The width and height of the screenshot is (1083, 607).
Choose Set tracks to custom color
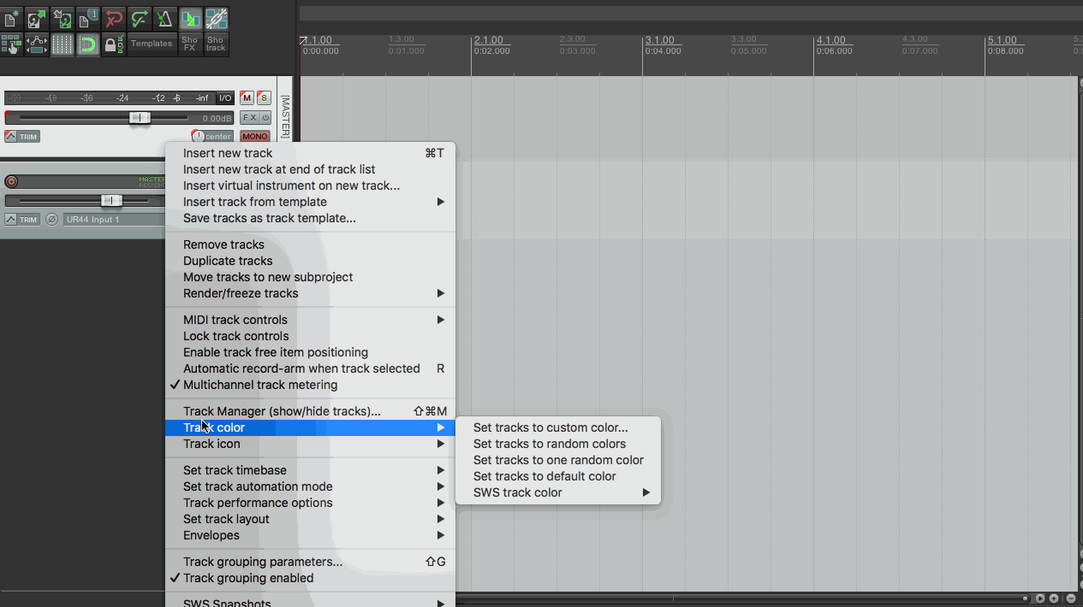(x=550, y=427)
